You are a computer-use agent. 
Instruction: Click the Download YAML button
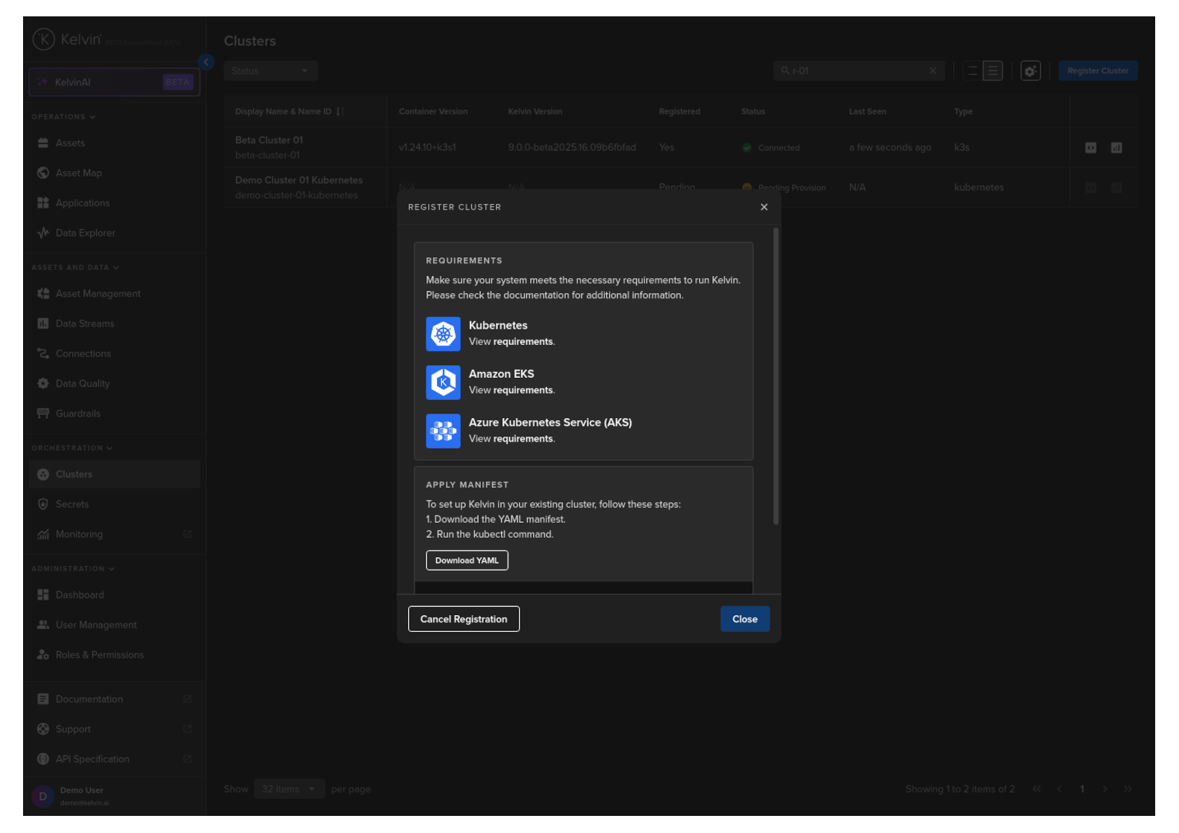[467, 561]
